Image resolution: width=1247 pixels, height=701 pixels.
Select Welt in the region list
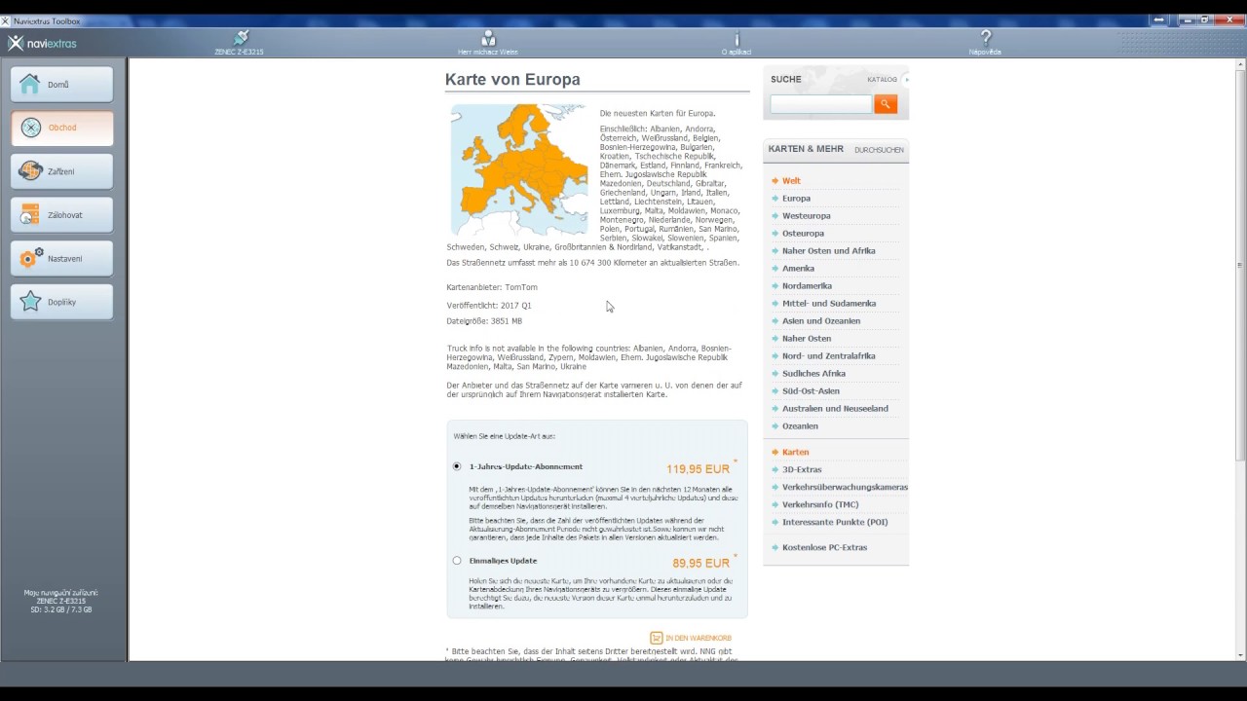tap(791, 181)
